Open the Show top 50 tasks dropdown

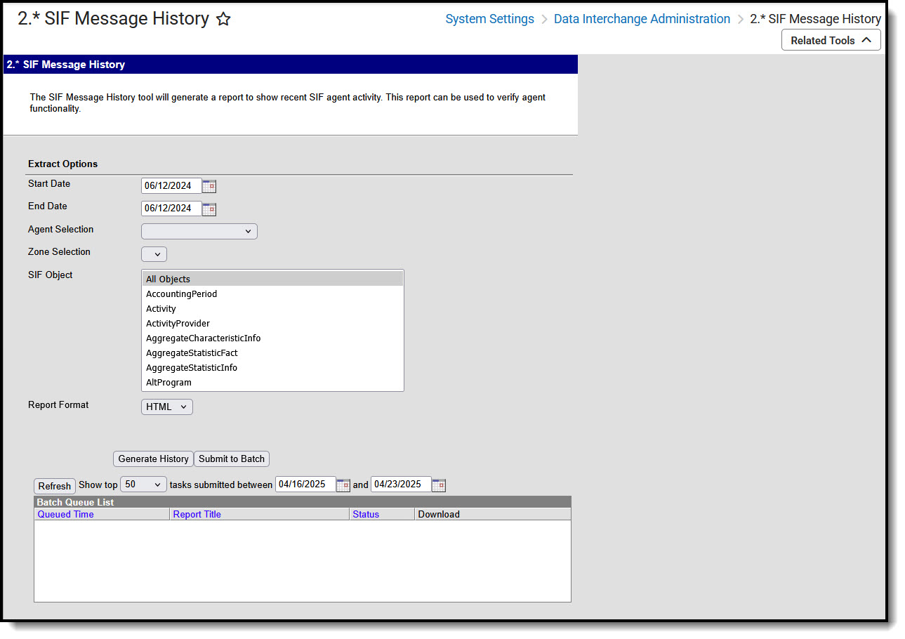pos(144,485)
